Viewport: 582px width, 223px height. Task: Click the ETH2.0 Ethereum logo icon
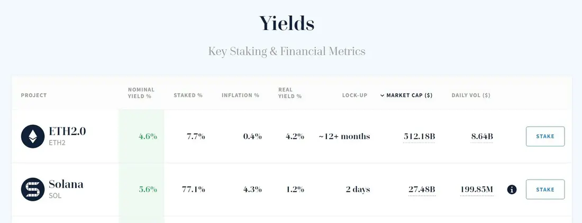[33, 136]
